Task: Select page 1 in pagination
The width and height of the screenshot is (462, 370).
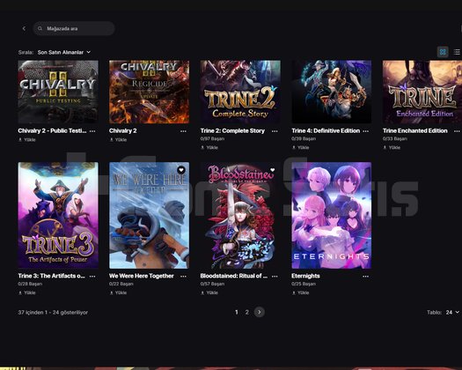Action: coord(237,312)
